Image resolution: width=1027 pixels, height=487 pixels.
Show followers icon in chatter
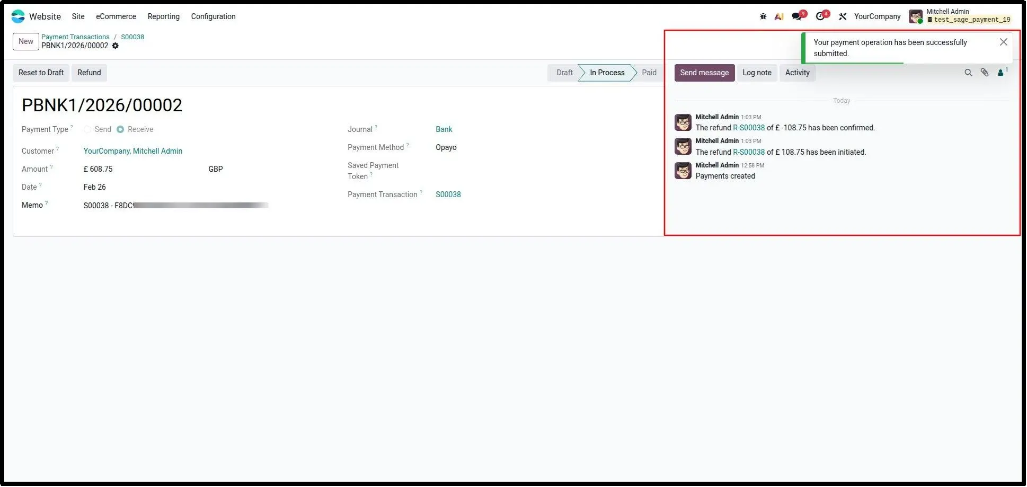[x=1002, y=73]
